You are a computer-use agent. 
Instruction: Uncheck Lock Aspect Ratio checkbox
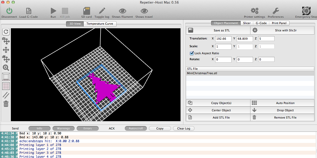tap(192, 53)
